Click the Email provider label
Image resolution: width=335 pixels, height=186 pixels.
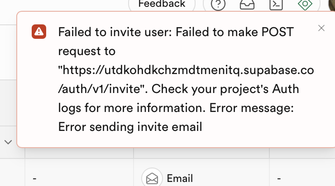[180, 178]
